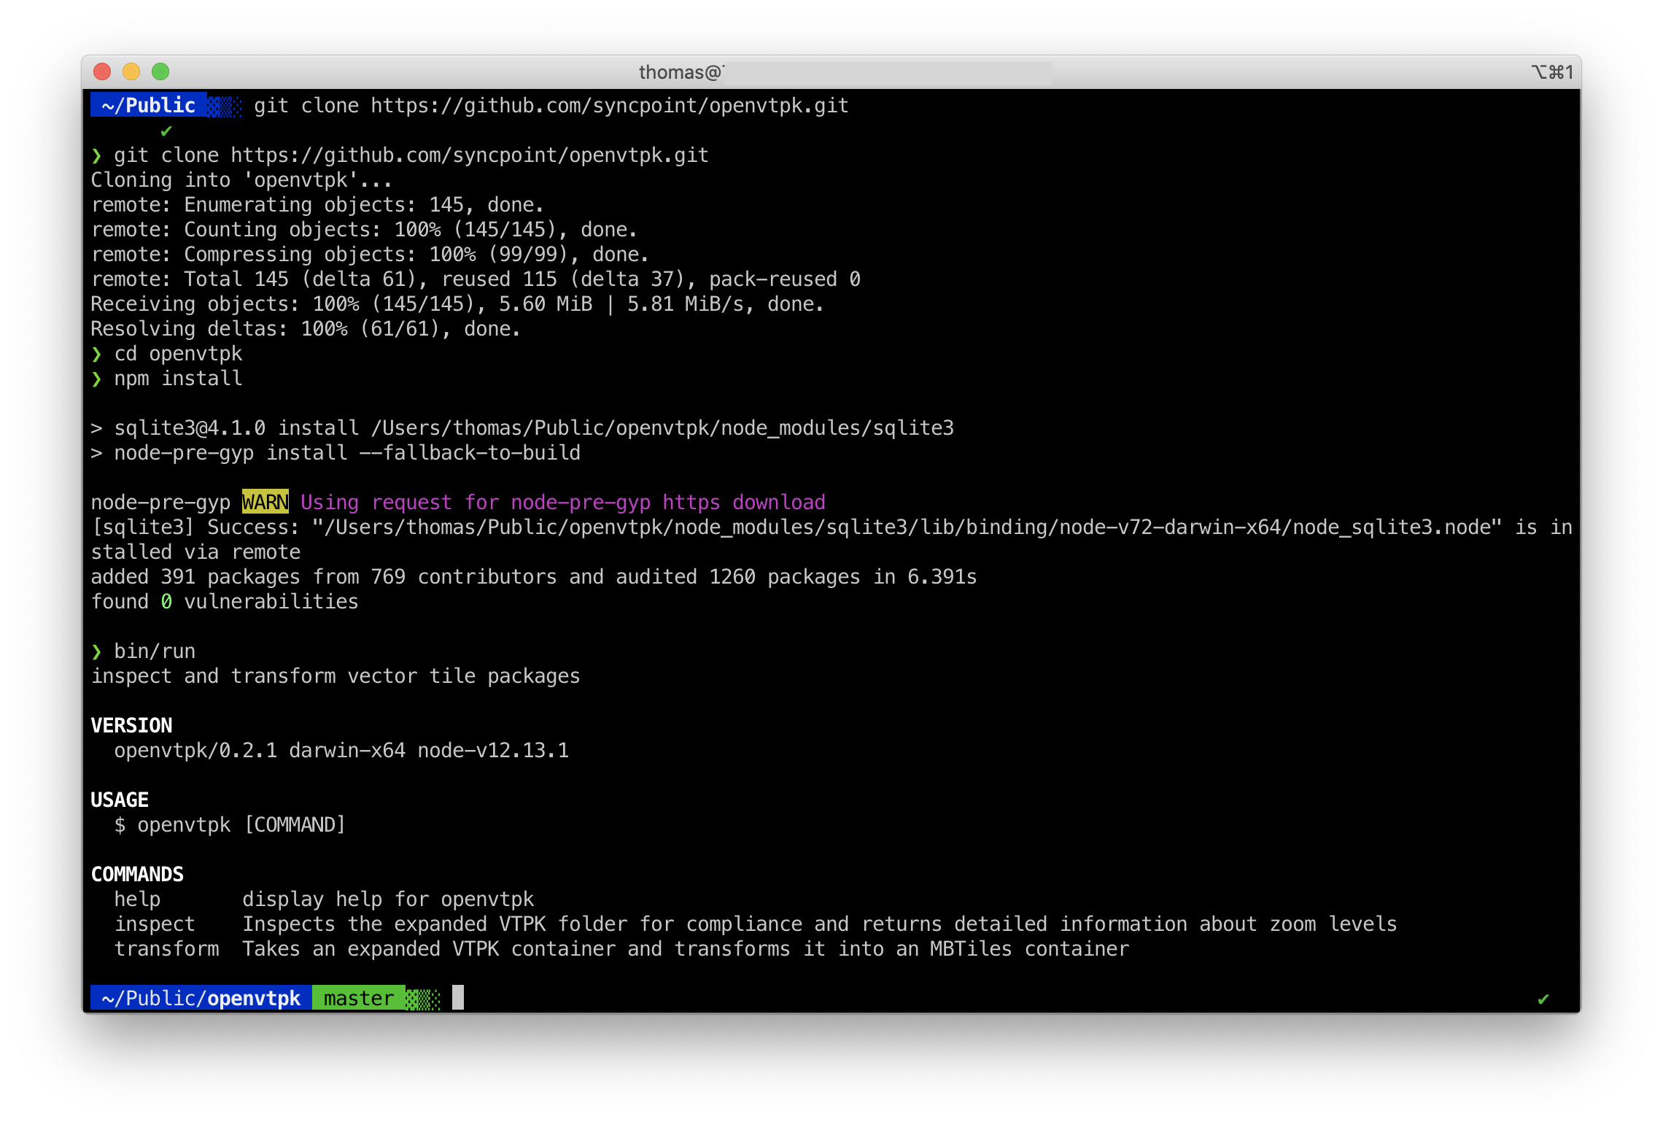
Task: Click the 'transform' command name
Action: 166,949
